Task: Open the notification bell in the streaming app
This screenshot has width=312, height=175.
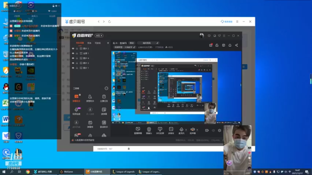Action: pyautogui.click(x=230, y=45)
